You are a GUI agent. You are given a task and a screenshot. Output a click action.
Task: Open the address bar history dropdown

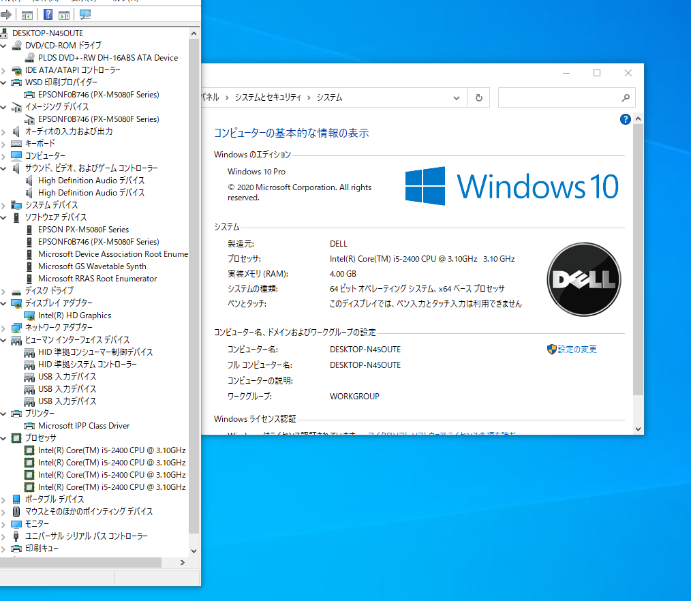click(x=457, y=98)
